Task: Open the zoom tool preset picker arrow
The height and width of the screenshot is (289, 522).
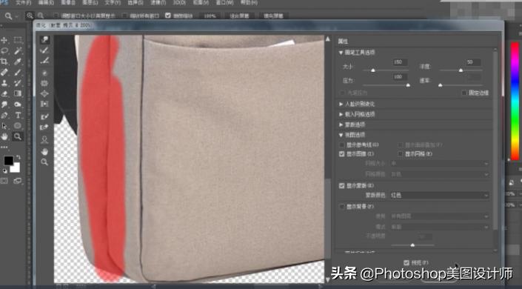Action: 16,16
